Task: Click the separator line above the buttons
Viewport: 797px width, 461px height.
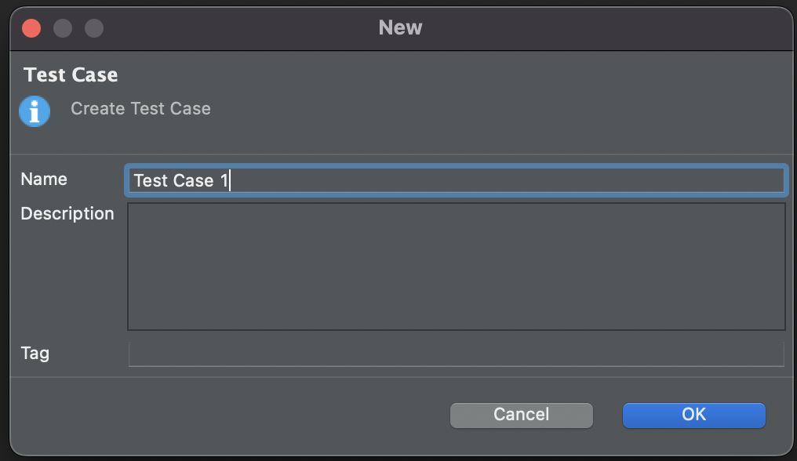Action: [x=398, y=377]
